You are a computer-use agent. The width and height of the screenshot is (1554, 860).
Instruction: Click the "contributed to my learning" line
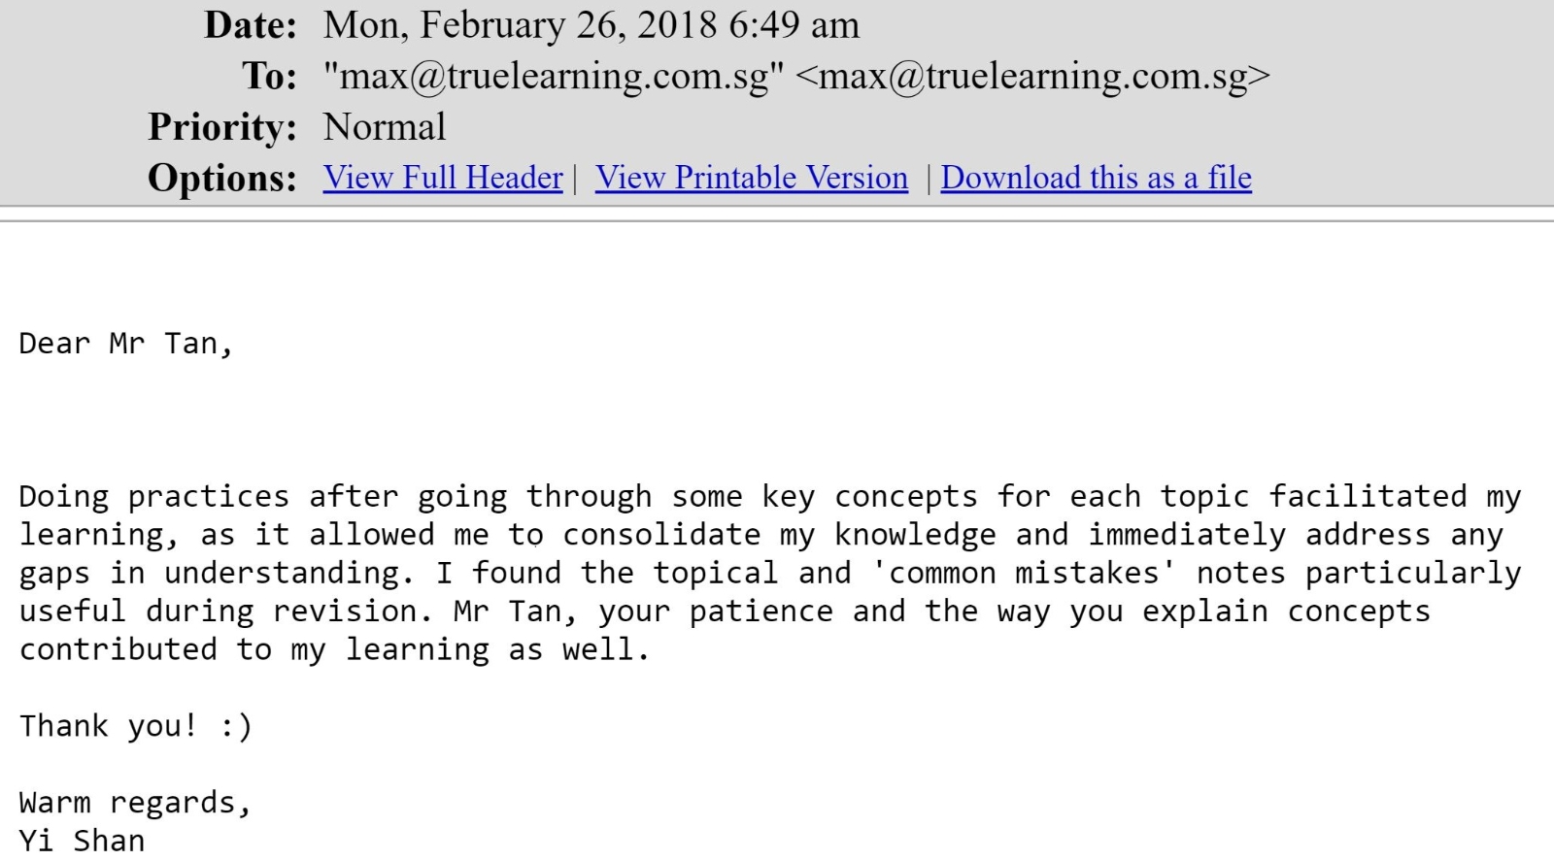[x=255, y=649]
